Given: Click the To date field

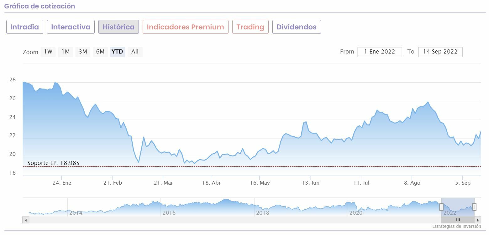Looking at the screenshot, I should tap(440, 52).
